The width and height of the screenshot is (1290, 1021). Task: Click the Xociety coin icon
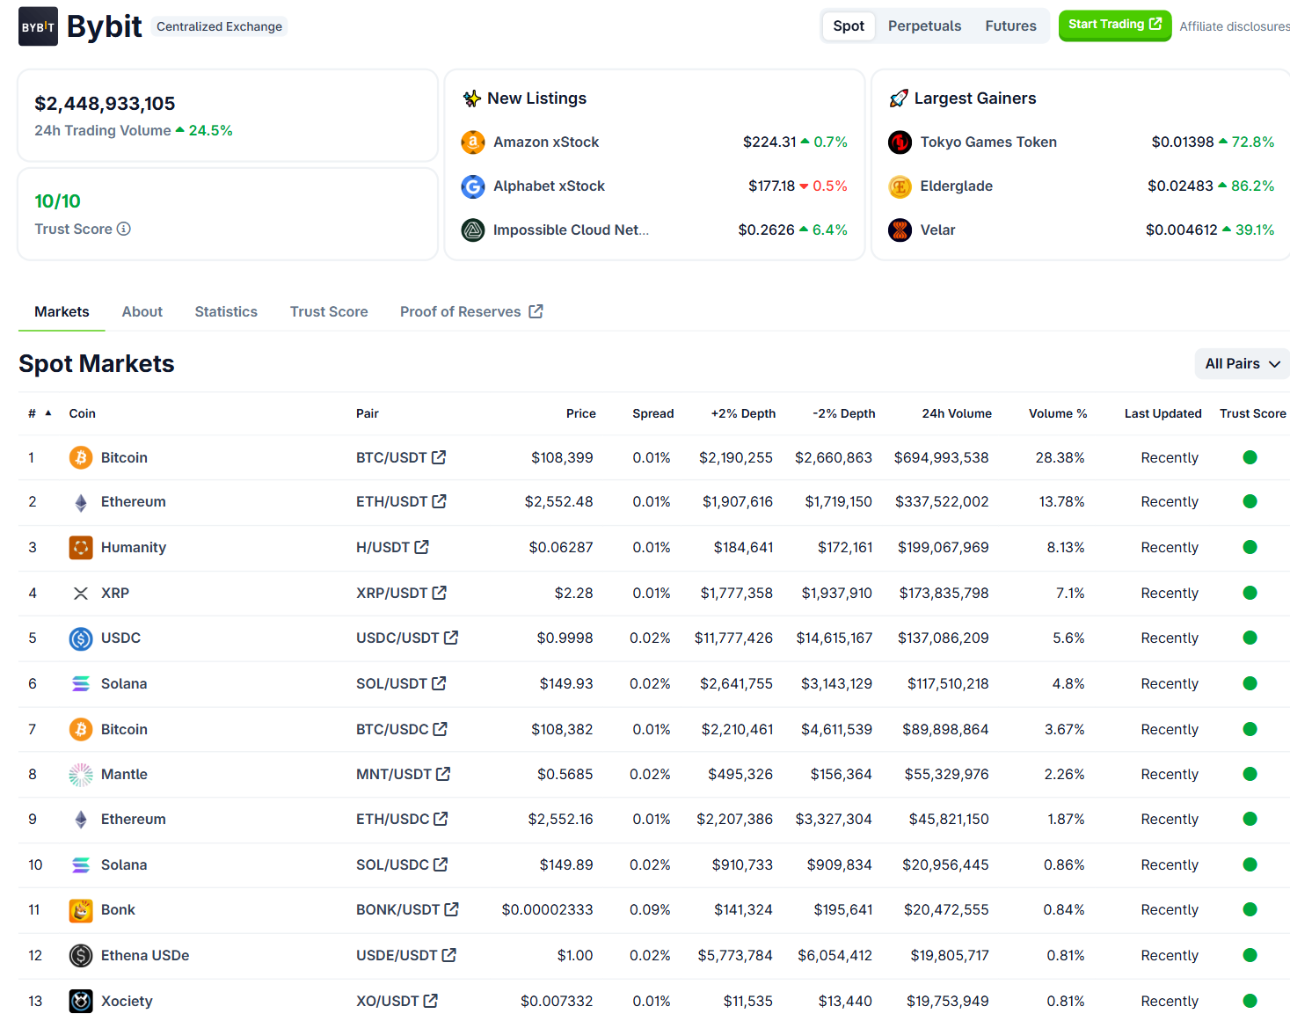tap(81, 1001)
